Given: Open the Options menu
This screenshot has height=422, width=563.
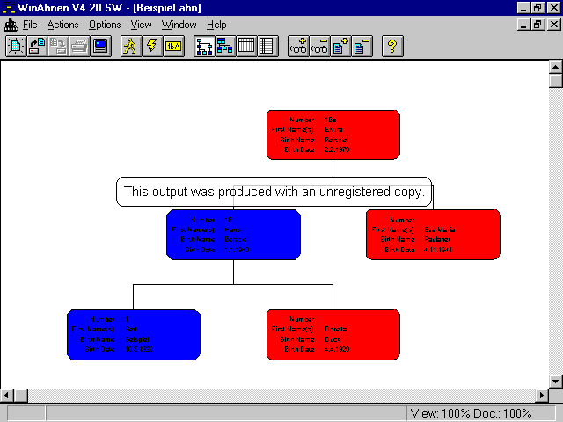Looking at the screenshot, I should 105,25.
